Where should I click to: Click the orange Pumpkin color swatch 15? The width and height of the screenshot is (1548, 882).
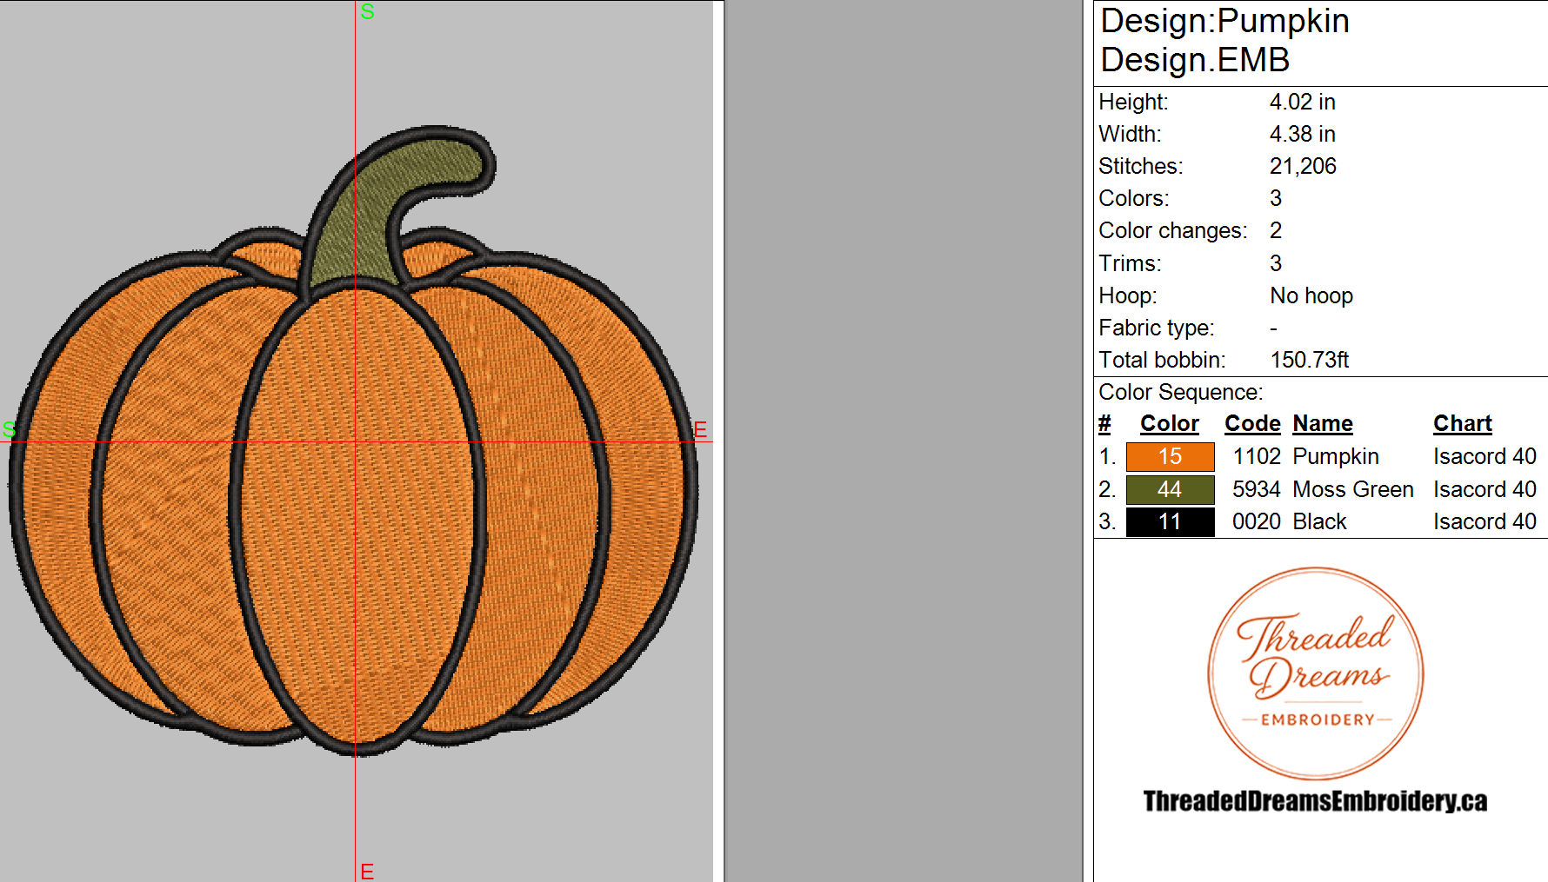[x=1170, y=456]
